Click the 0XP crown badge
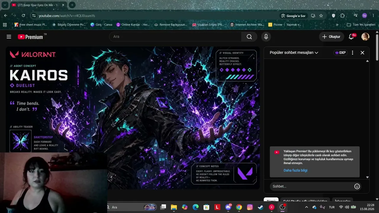Image resolution: width=379 pixels, height=213 pixels. tap(340, 53)
